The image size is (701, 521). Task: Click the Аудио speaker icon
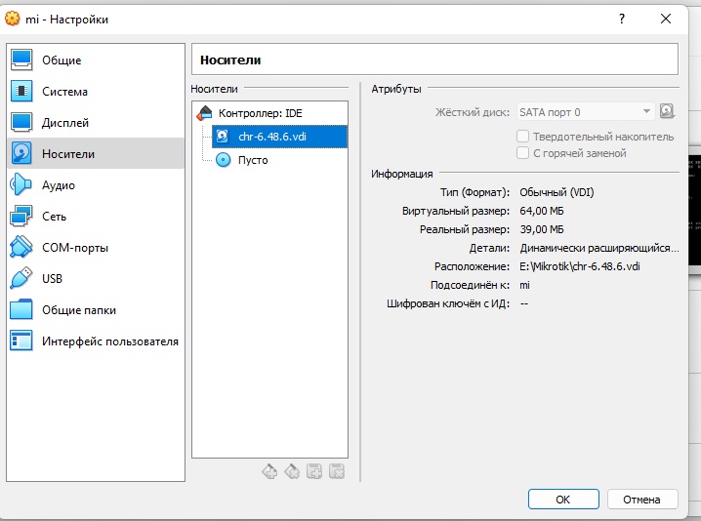tap(21, 185)
